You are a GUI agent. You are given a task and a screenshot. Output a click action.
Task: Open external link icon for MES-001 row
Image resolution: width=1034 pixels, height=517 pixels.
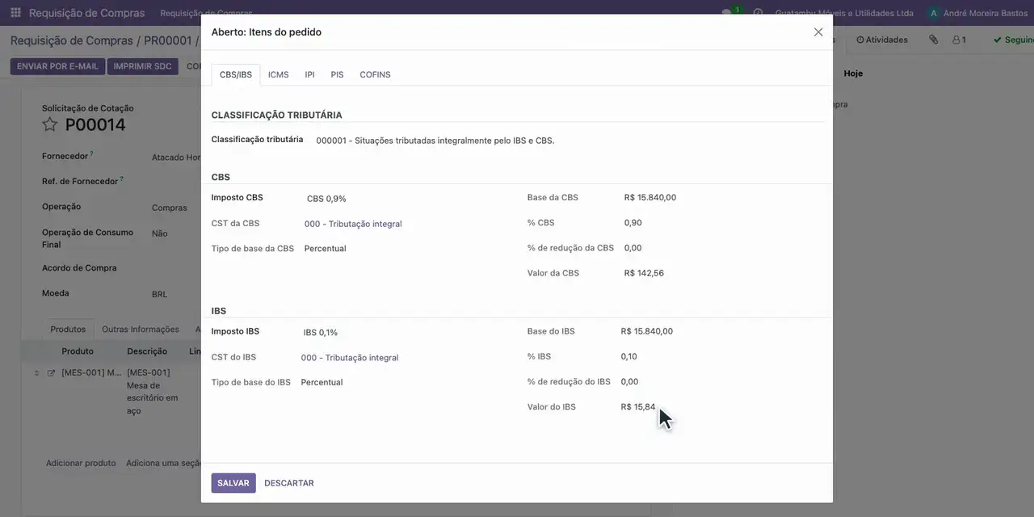[x=52, y=373]
